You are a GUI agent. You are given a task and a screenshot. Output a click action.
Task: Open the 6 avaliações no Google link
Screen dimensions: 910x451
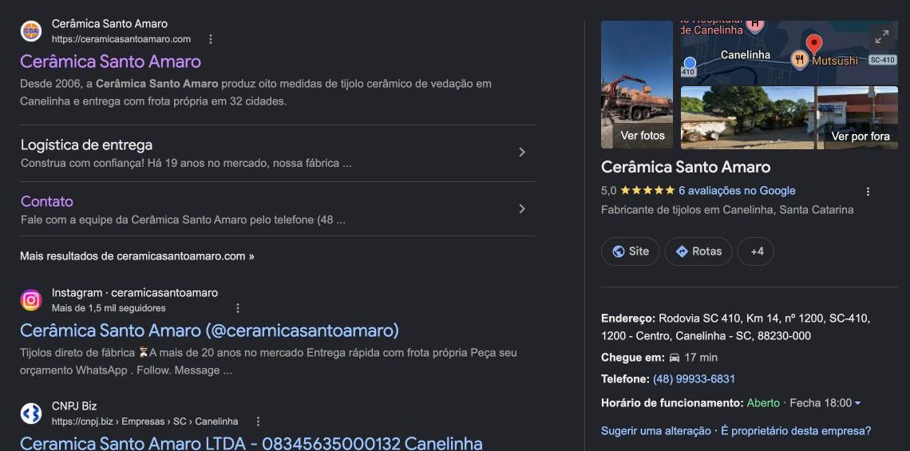click(x=737, y=191)
